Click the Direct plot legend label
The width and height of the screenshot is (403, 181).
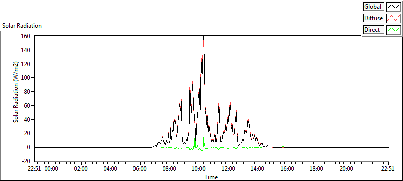point(374,30)
